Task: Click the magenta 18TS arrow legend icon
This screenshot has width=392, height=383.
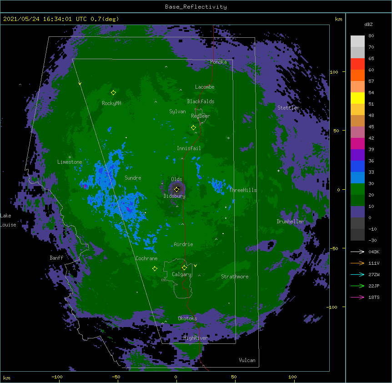Action: [x=357, y=297]
